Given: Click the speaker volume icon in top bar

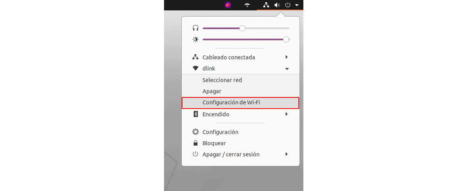Looking at the screenshot, I should click(277, 5).
